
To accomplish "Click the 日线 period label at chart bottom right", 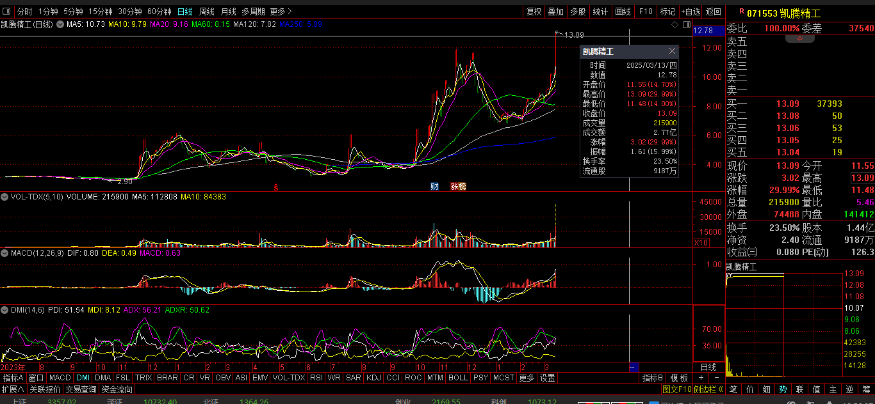I will click(x=708, y=368).
